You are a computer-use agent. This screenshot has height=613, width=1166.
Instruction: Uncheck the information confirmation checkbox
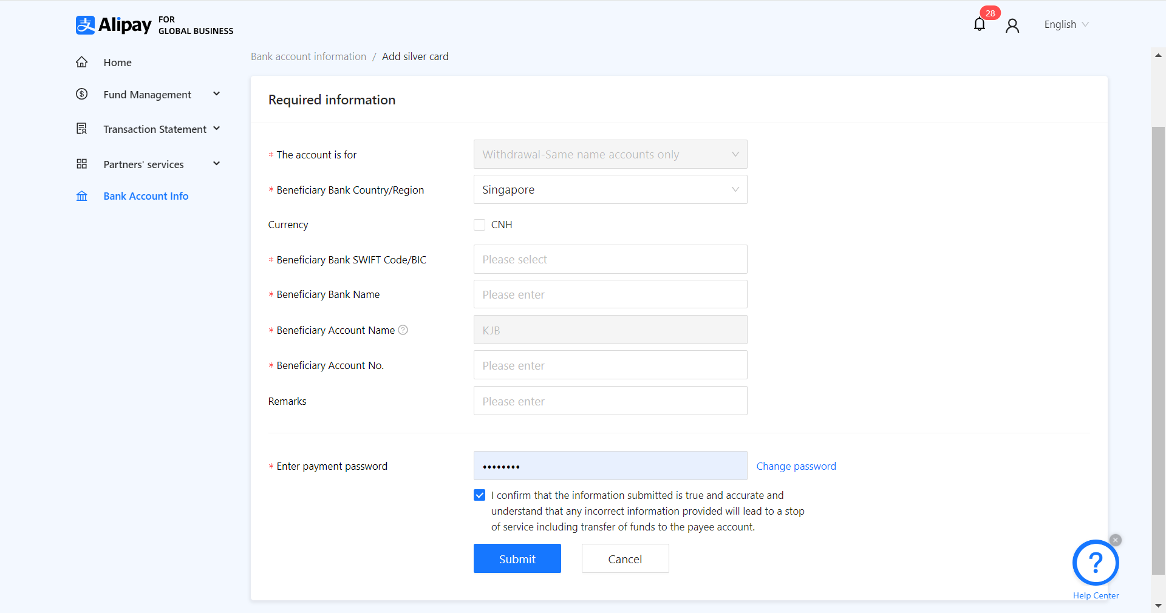click(x=480, y=495)
